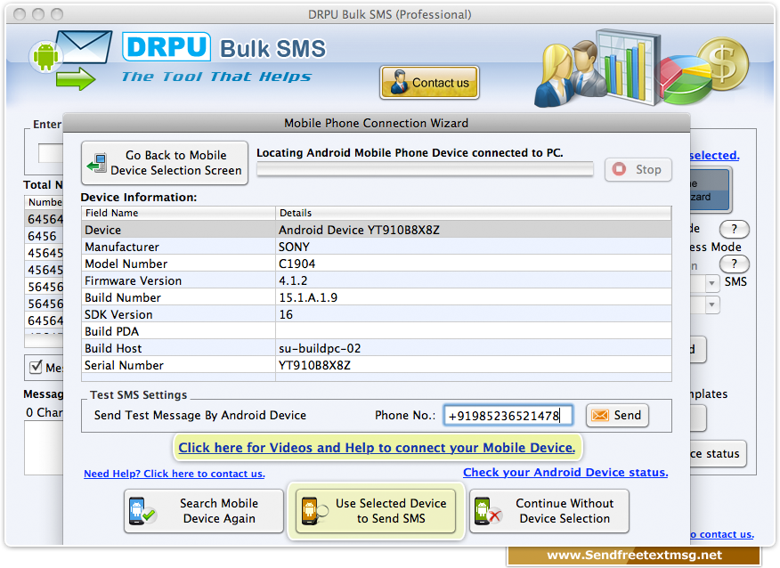Click the phone-with-checkmark icon on Search button

tap(142, 511)
